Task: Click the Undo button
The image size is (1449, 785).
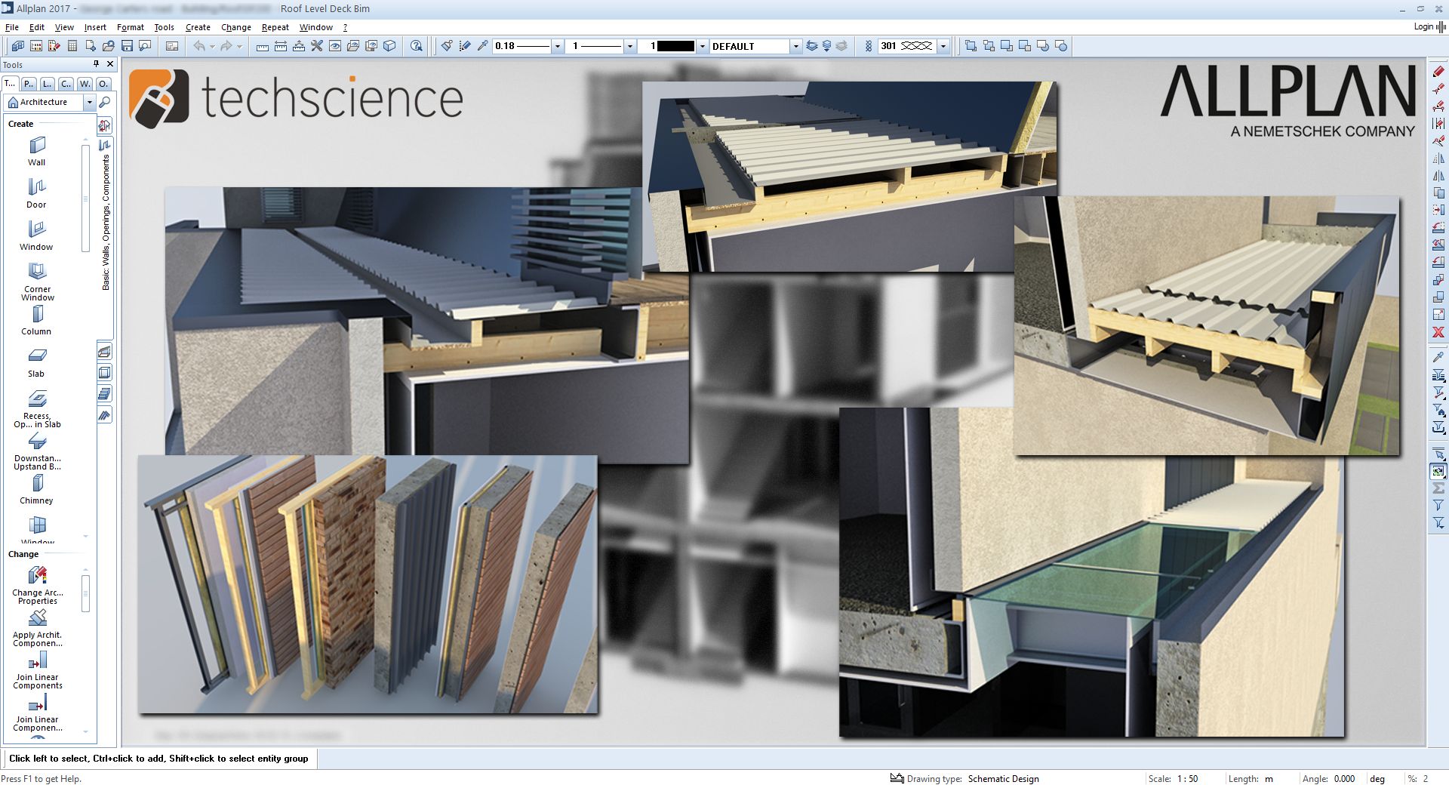Action: [199, 46]
